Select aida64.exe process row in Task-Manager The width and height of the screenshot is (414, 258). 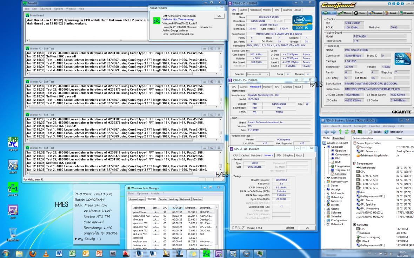pyautogui.click(x=174, y=216)
